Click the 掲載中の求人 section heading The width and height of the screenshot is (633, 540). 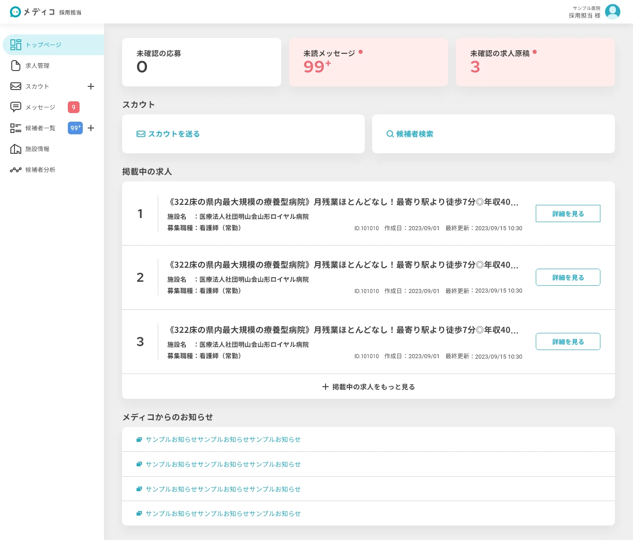click(x=147, y=172)
